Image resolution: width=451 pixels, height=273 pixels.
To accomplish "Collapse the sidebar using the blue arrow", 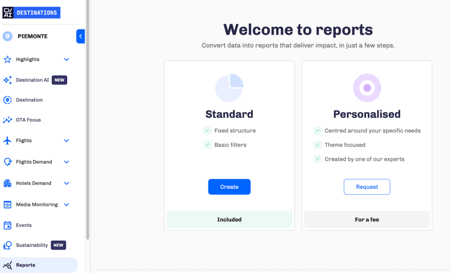I will [x=80, y=36].
